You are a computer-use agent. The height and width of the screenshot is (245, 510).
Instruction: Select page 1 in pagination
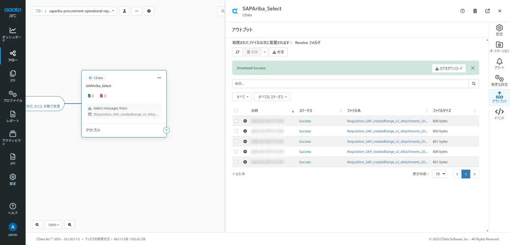[x=466, y=174]
